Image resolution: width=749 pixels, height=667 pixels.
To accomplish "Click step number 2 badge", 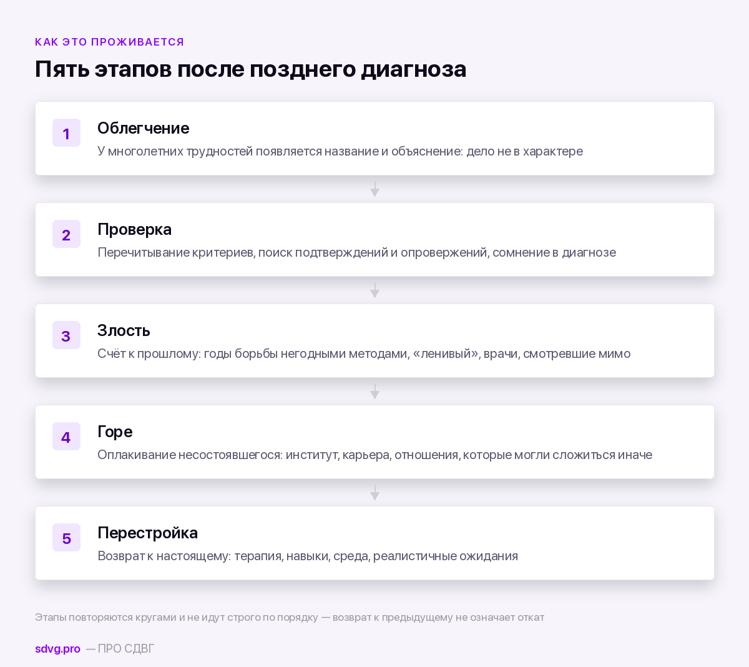I will (x=66, y=234).
